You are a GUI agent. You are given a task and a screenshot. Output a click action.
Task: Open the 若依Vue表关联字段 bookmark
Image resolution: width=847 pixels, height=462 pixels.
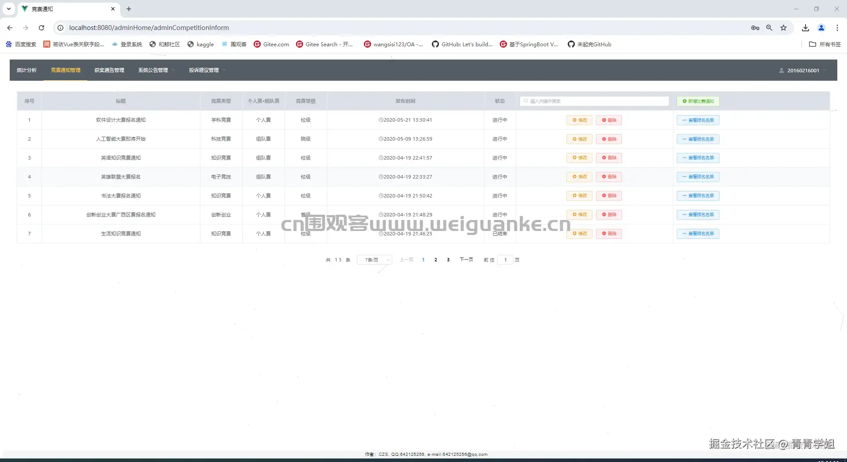pos(74,44)
